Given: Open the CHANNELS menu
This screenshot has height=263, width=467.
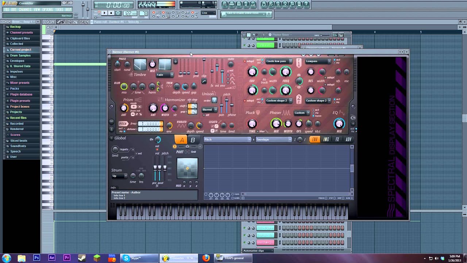Looking at the screenshot, I should [x=25, y=9].
